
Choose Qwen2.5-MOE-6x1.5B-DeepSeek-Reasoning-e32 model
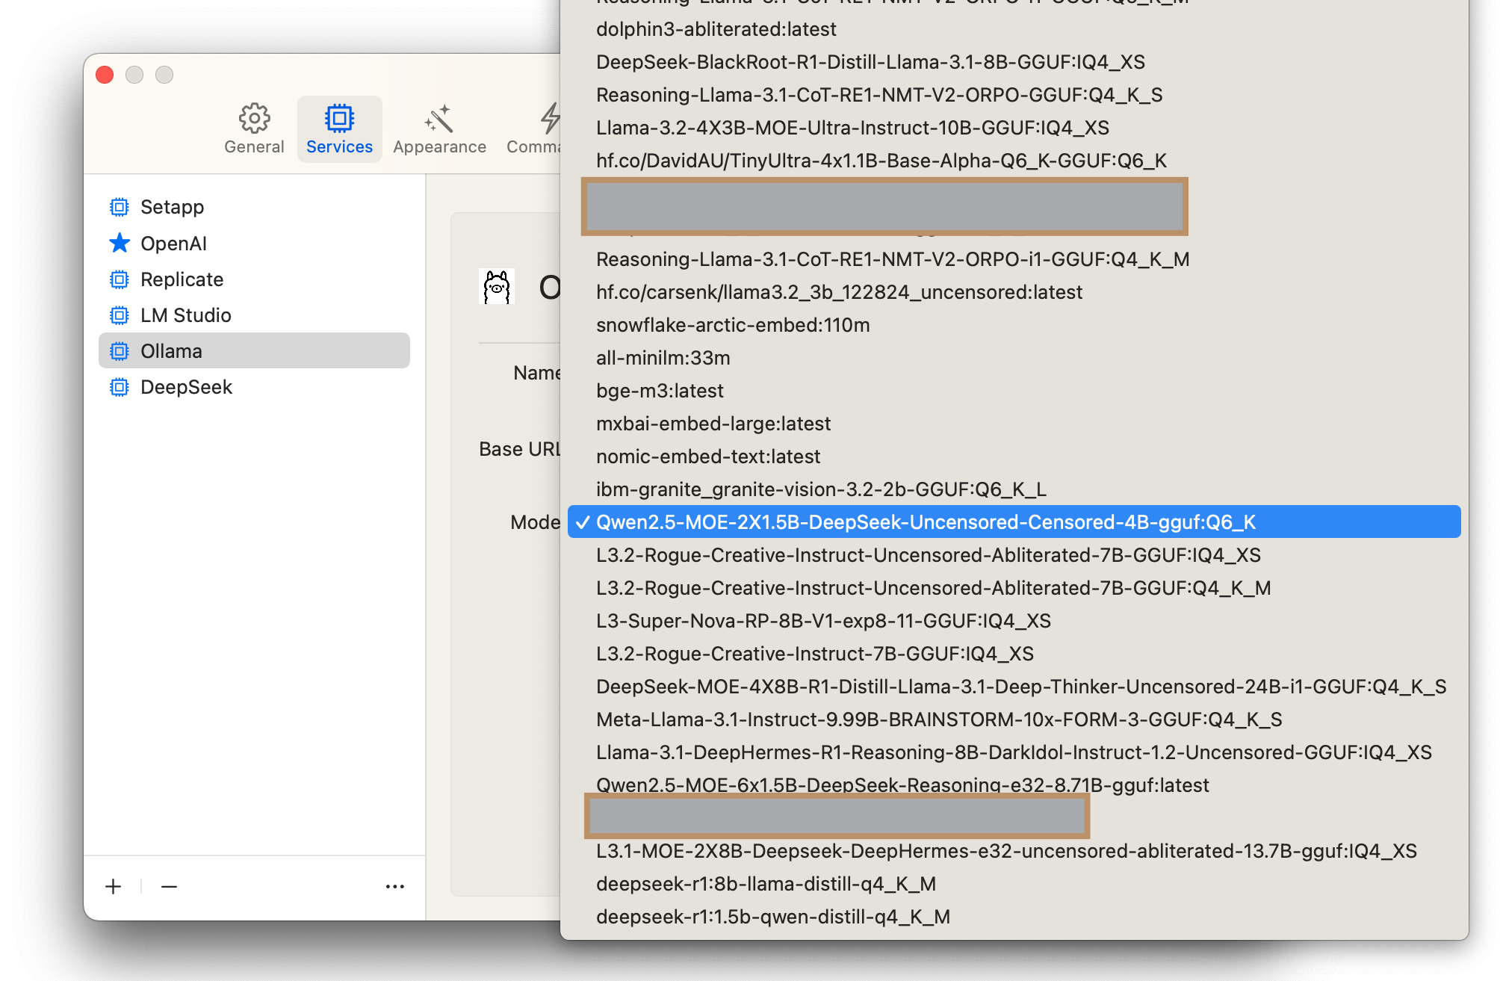point(1014,785)
